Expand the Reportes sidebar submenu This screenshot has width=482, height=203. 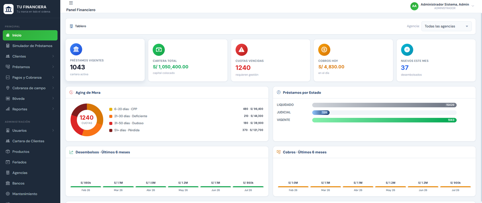30,109
